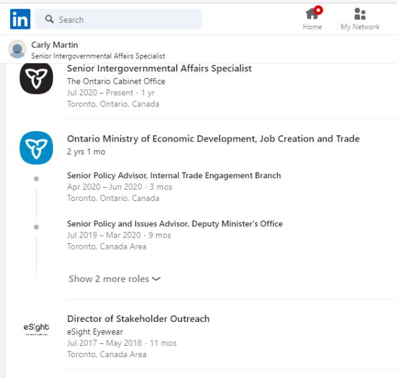
Task: Click Toronto, Ontario, Canada under Internal Trade role
Action: pos(113,198)
